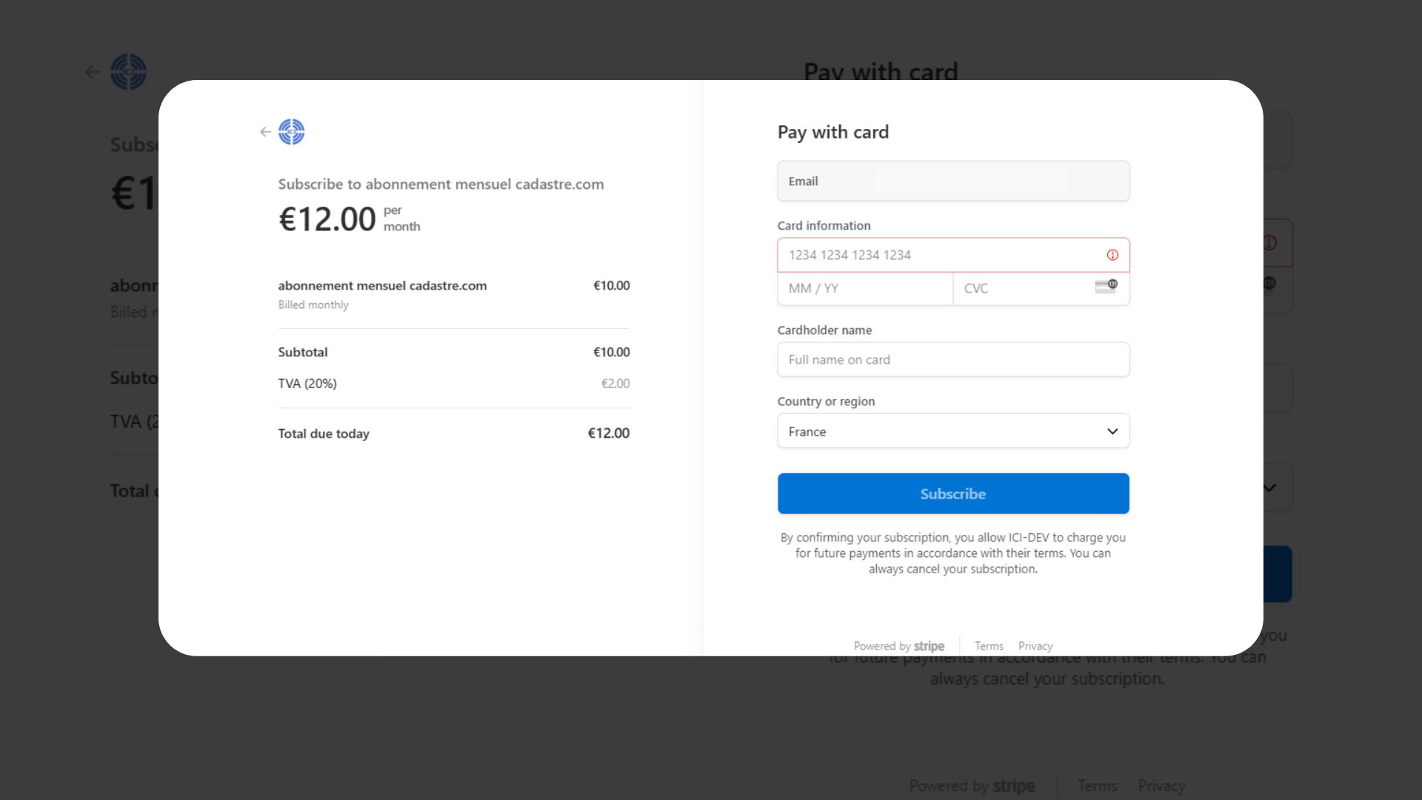Open the Country or region dropdown showing France
This screenshot has height=800, width=1422.
pyautogui.click(x=953, y=431)
